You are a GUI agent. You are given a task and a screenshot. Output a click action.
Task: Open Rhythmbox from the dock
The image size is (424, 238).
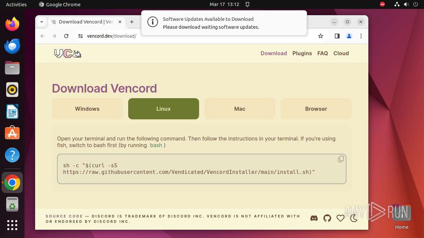coord(12,90)
